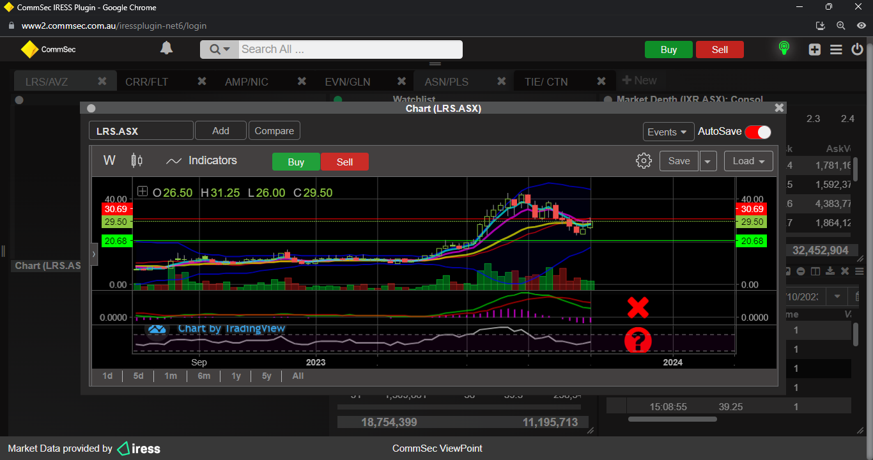
Task: Expand the OHLC legend plus icon
Action: point(143,192)
